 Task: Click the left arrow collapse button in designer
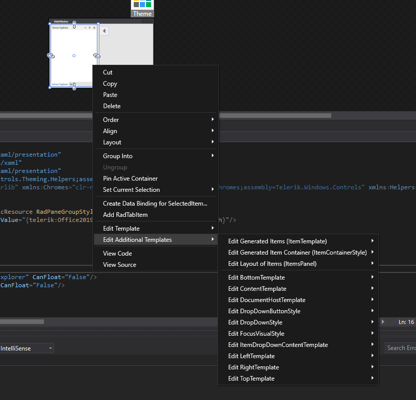(x=104, y=31)
